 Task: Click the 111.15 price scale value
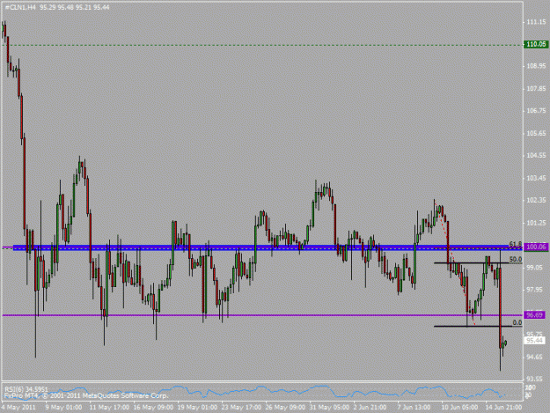coord(536,22)
